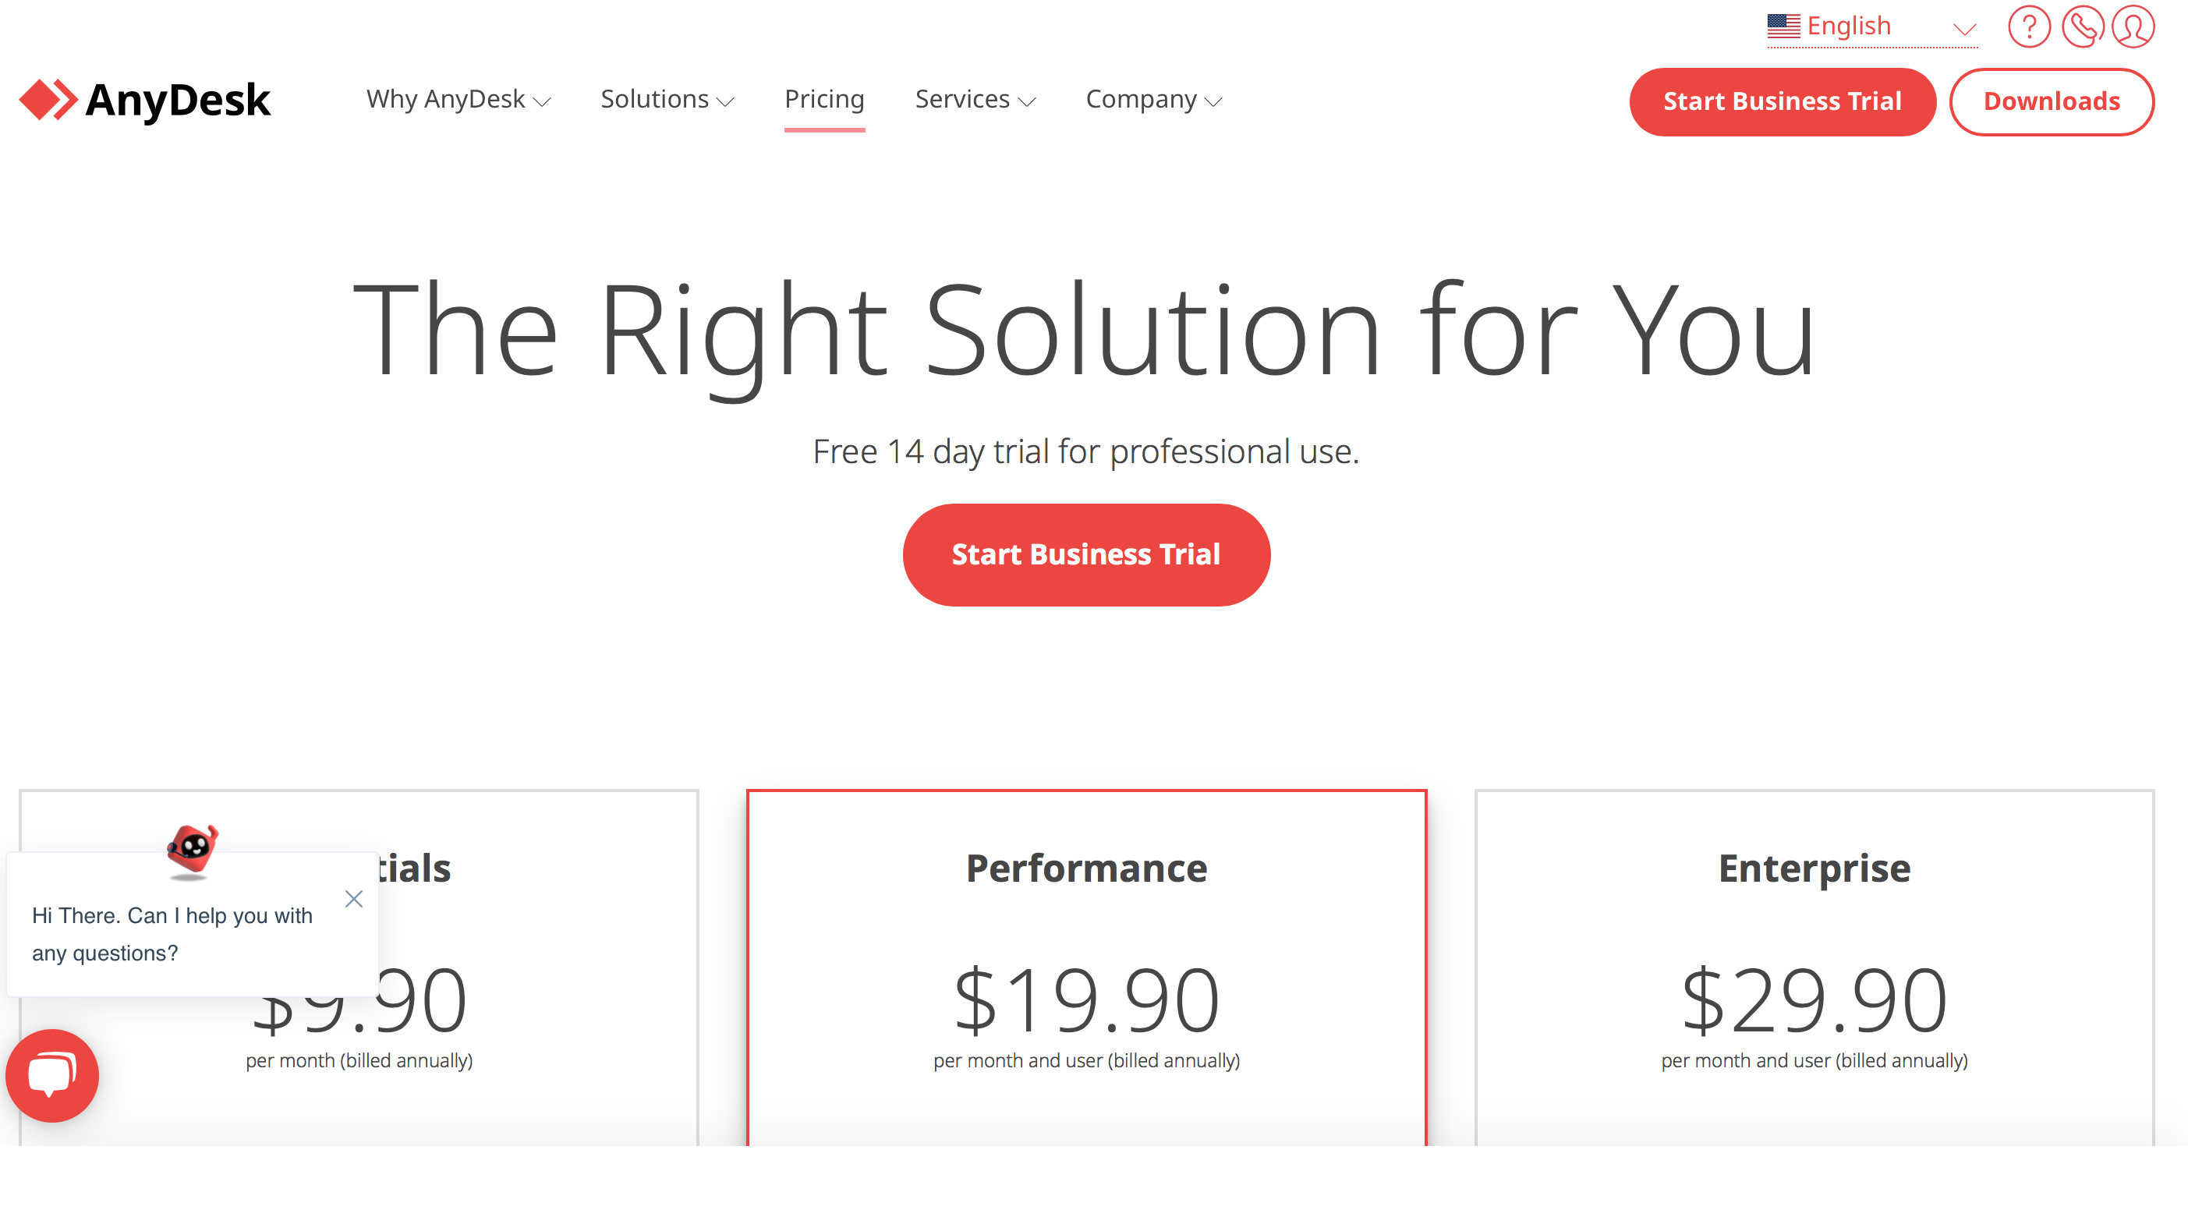Click the Enterprise pricing plan link
Screen dimensions: 2188x1231
coord(1814,867)
